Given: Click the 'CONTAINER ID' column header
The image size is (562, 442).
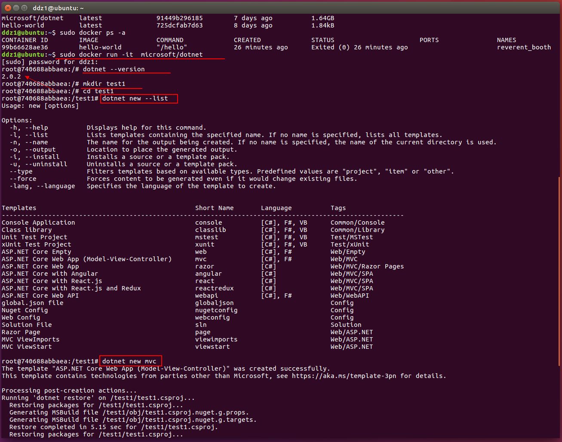Looking at the screenshot, I should [25, 40].
